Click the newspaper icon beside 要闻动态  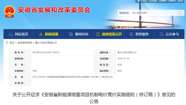tap(71, 34)
